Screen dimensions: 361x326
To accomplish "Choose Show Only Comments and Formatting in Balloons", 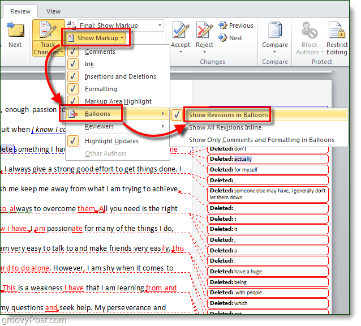I will pyautogui.click(x=261, y=140).
